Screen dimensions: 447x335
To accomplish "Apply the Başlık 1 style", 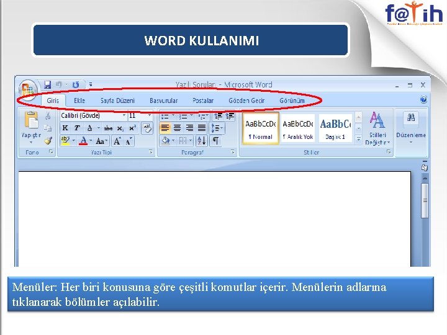I will pos(335,128).
